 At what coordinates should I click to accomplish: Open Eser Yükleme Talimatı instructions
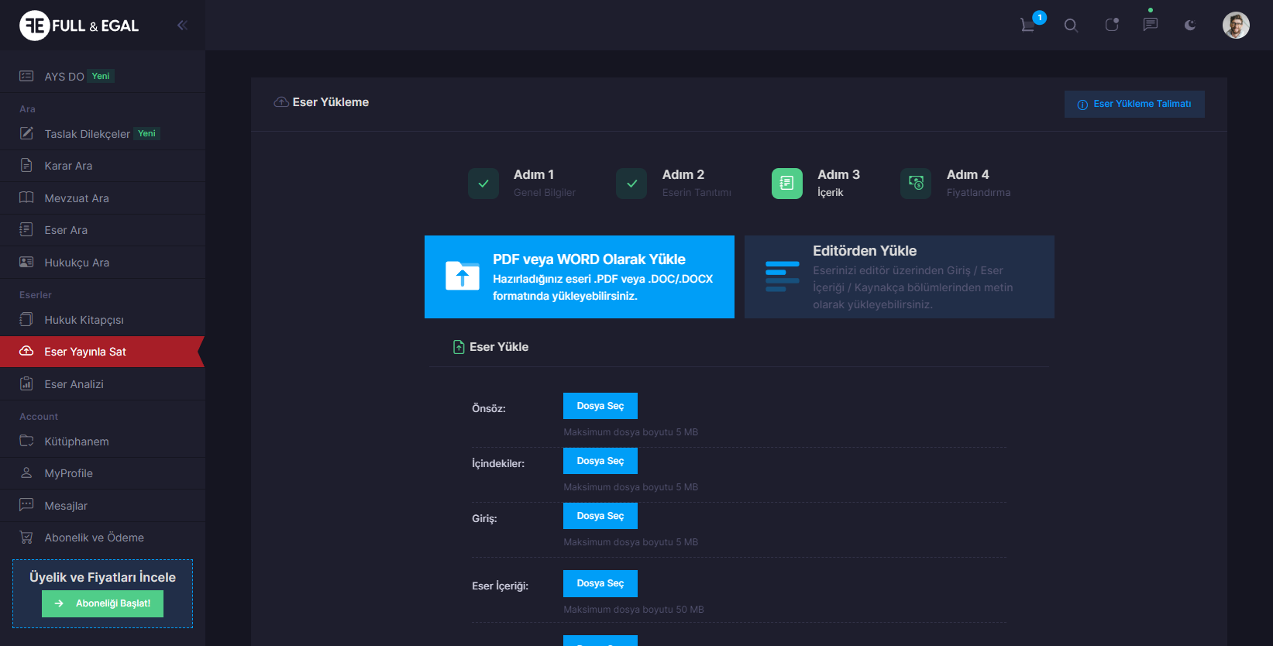click(1134, 104)
